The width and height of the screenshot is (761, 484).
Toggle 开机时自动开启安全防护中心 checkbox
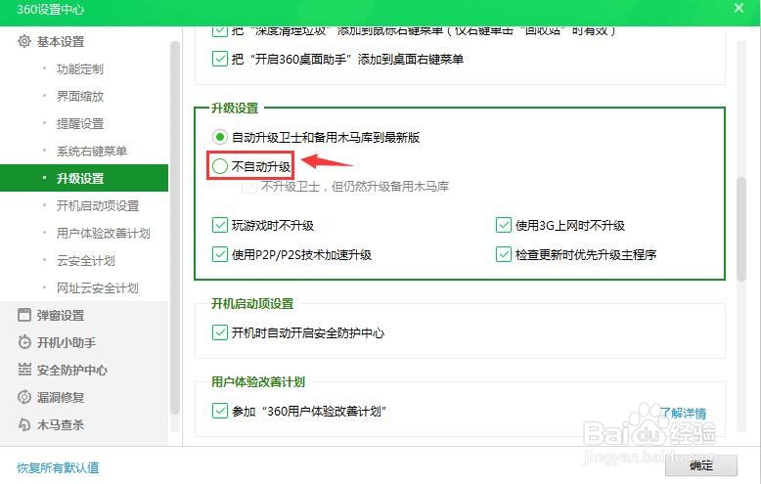click(220, 332)
